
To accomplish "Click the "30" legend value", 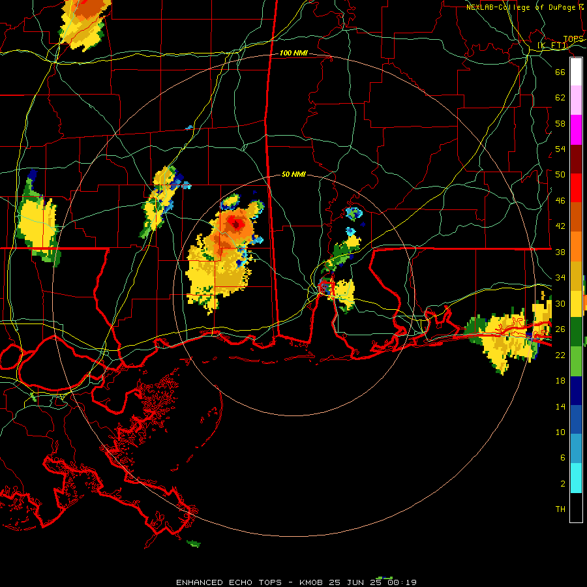I will [x=560, y=303].
